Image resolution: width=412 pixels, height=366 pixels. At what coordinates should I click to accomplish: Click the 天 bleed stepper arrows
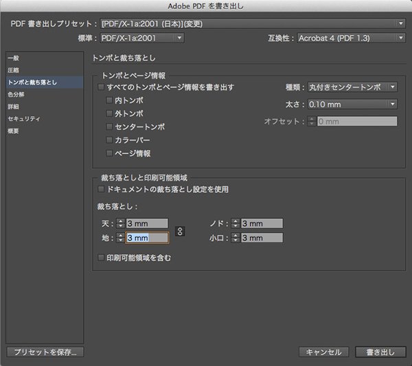click(121, 224)
